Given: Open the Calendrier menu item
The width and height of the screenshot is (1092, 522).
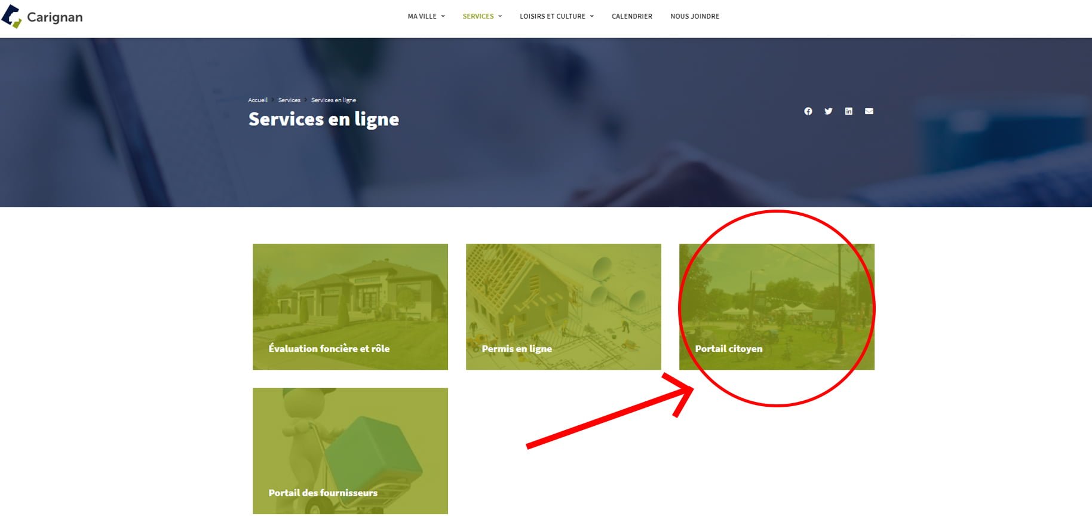Looking at the screenshot, I should tap(632, 16).
